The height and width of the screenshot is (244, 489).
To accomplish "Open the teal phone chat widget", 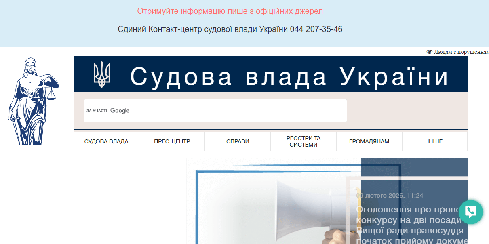I will click(x=470, y=212).
